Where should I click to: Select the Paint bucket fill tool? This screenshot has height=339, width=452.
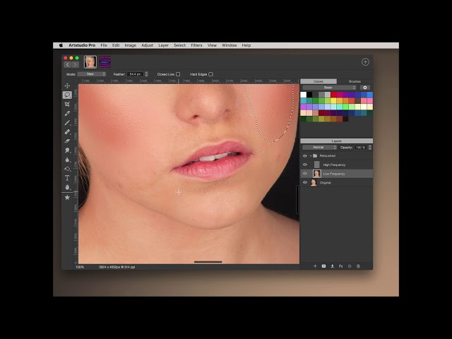tap(67, 169)
